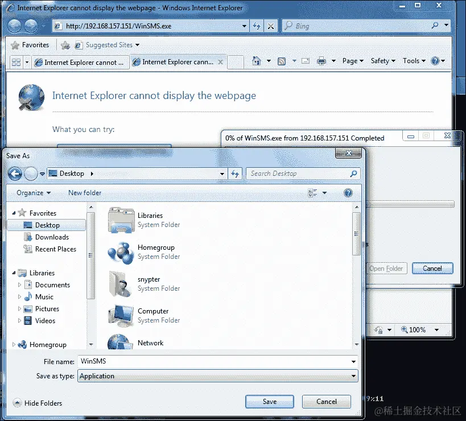466x421 pixels.
Task: Open Desktop path dropdown in Save As
Action: coord(222,174)
